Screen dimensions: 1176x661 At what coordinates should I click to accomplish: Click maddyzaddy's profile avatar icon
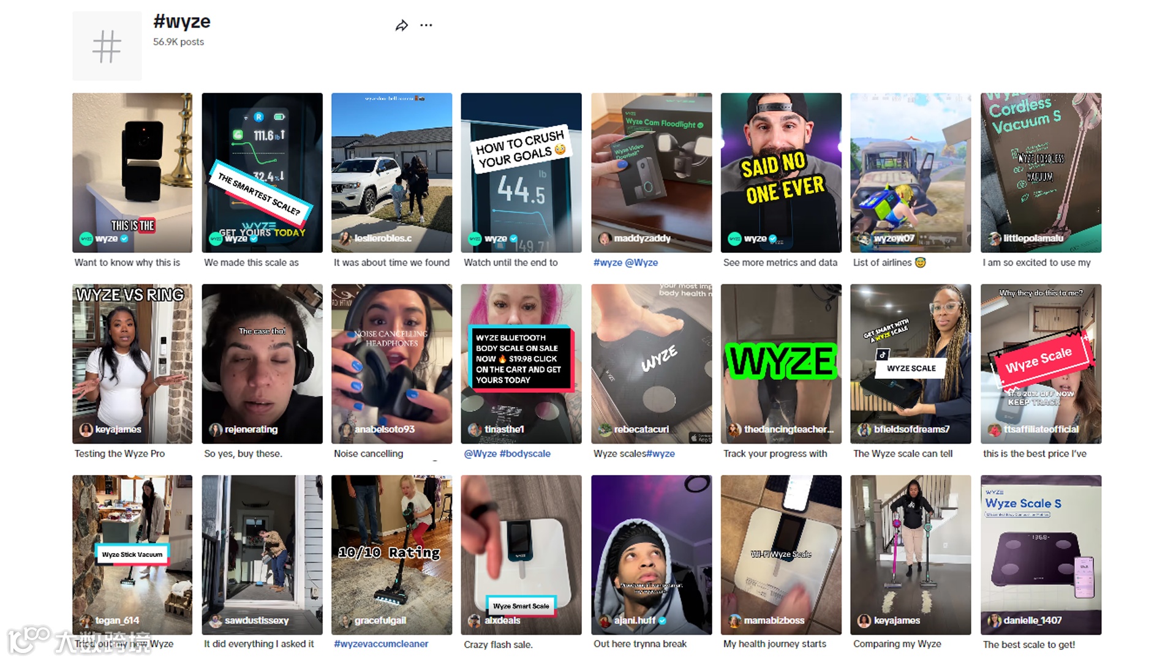(605, 239)
